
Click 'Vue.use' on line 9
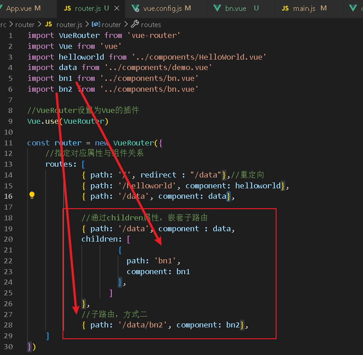click(x=43, y=121)
